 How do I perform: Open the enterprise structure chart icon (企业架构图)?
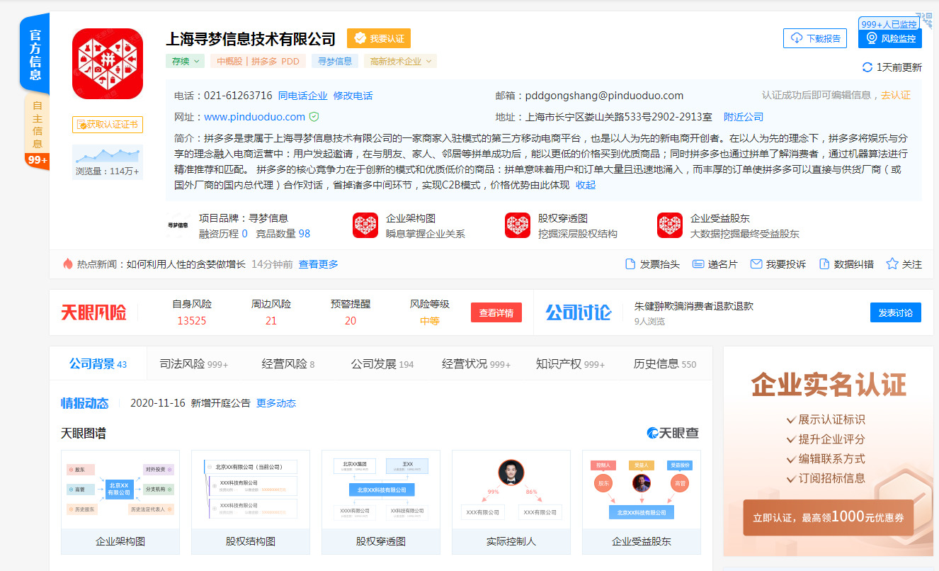coord(365,225)
